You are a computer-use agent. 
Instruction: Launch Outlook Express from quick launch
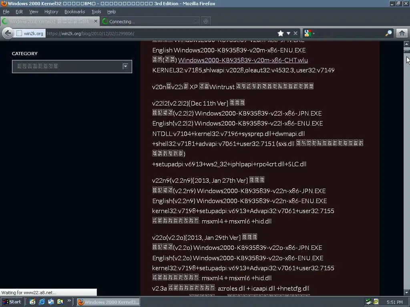click(51, 302)
